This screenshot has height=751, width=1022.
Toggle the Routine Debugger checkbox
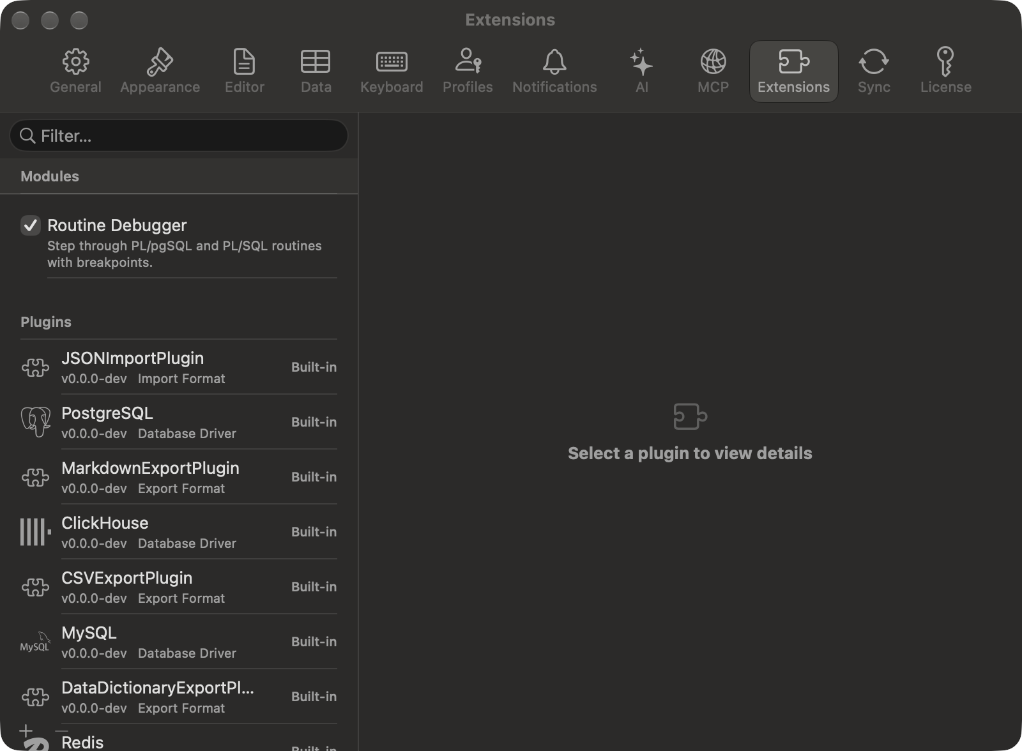coord(31,225)
